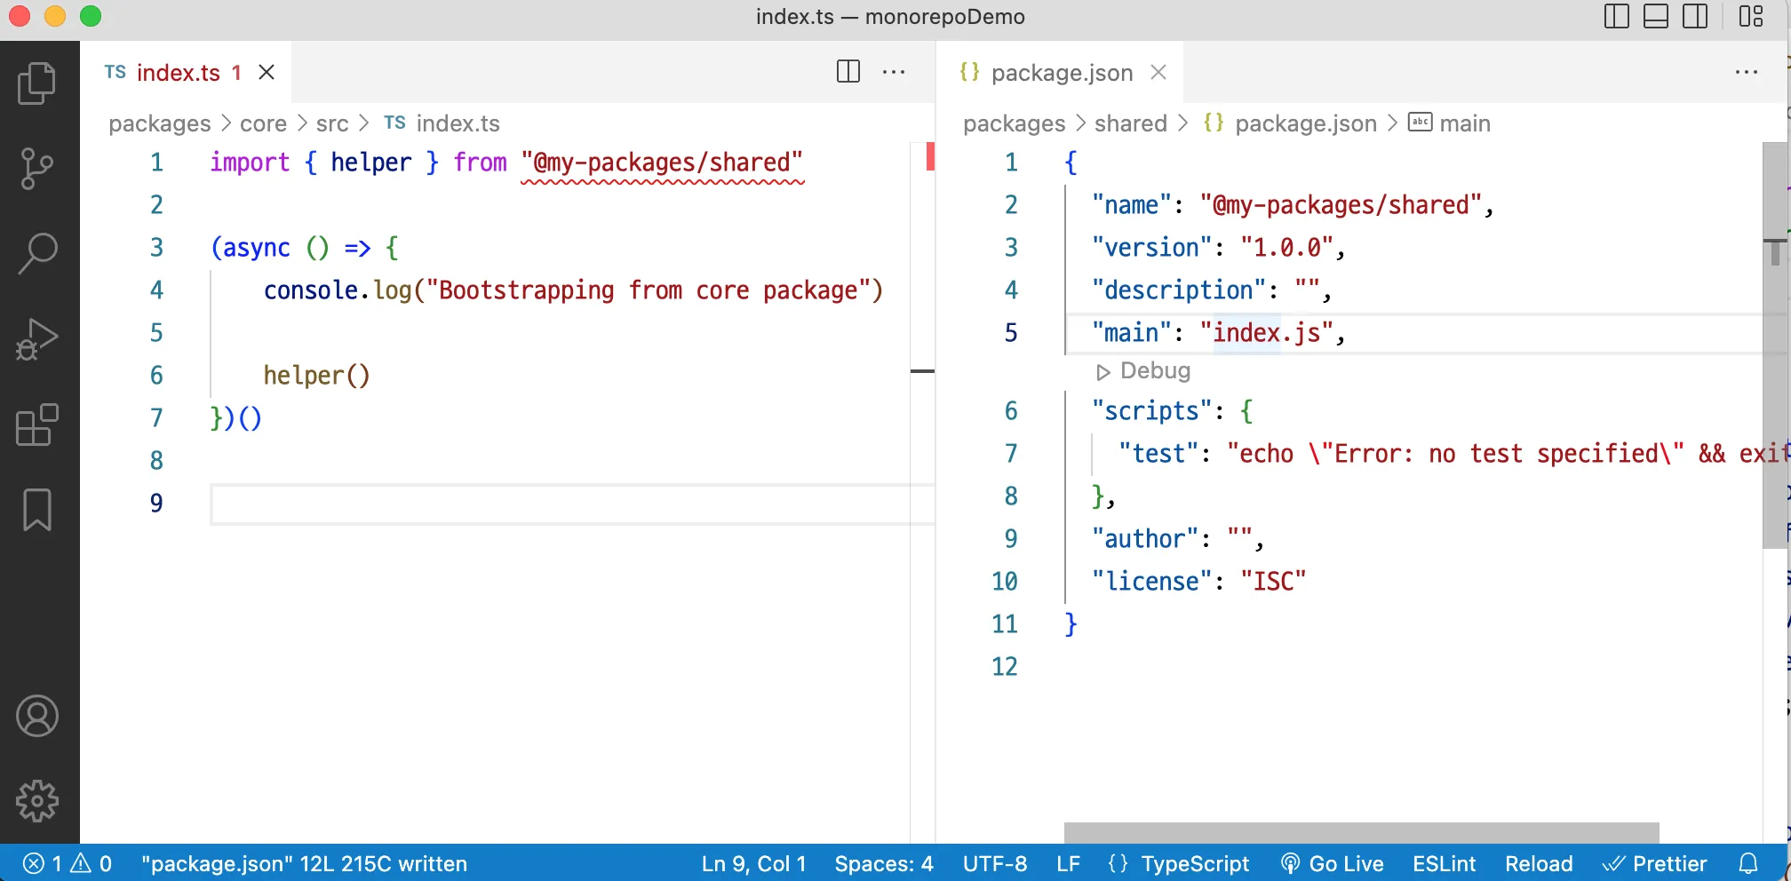Open the Source Control view
Screen dimensions: 1791x881
37,168
